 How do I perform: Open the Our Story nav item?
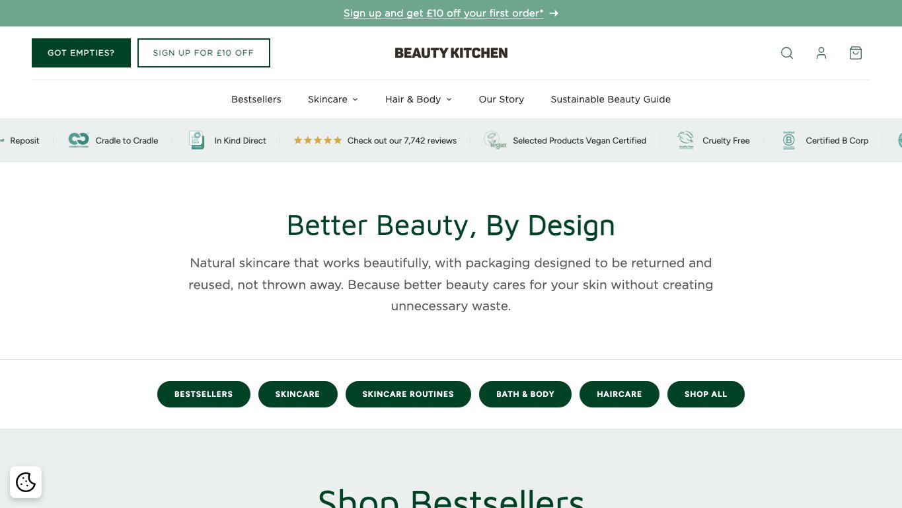point(502,99)
